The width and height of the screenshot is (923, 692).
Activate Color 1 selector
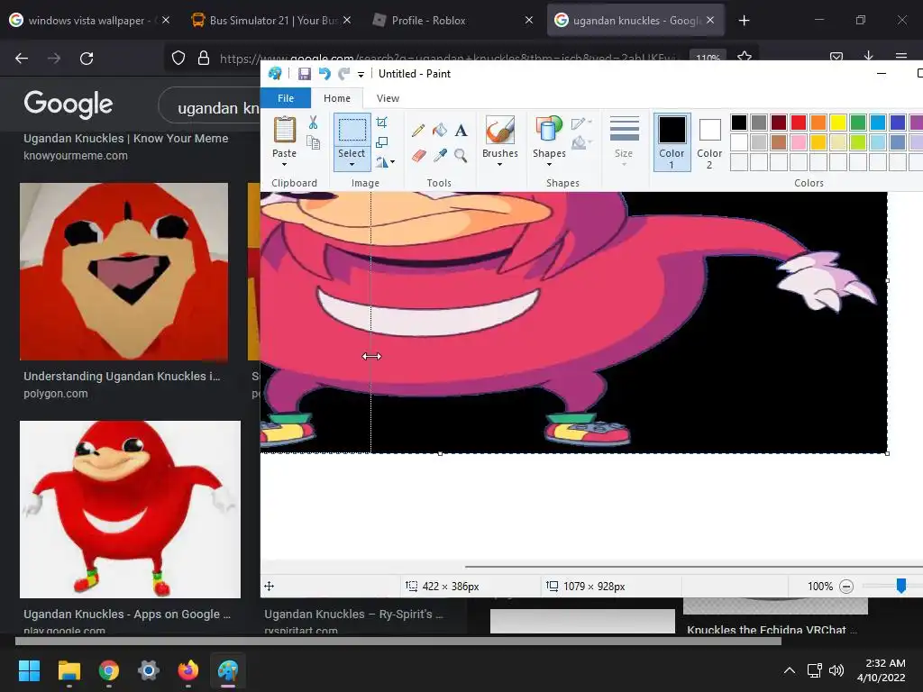tap(672, 141)
